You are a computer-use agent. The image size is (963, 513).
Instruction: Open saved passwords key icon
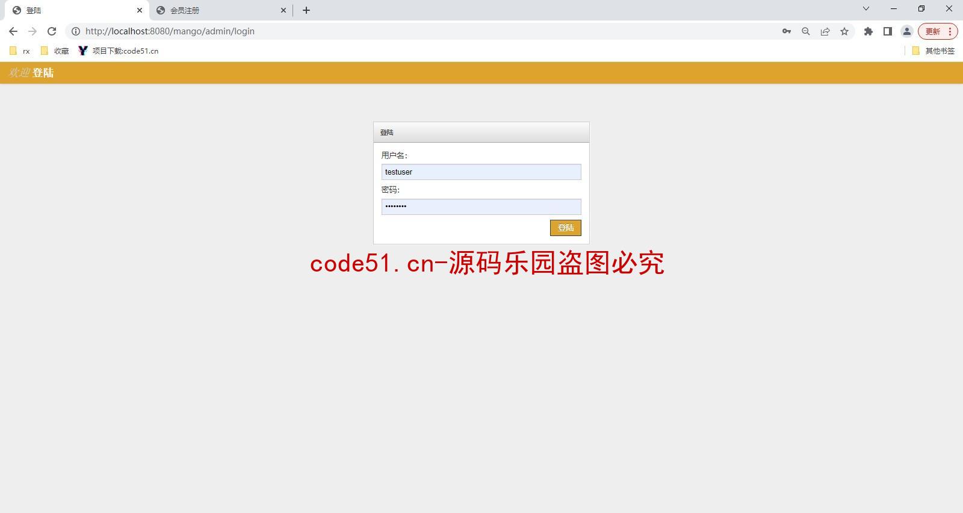coord(787,31)
